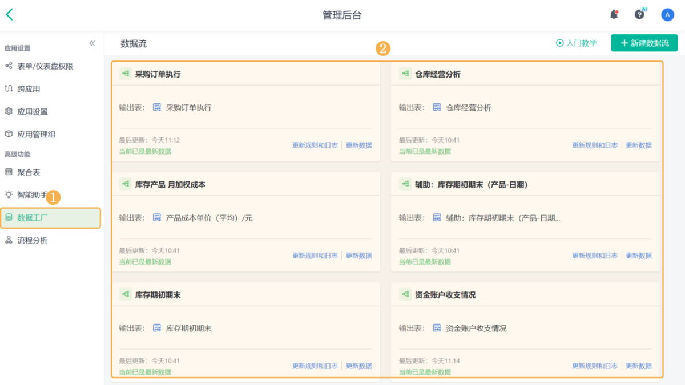Viewport: 685px width, 385px height.
Task: Go to 应用设置 menu item
Action: click(x=33, y=112)
